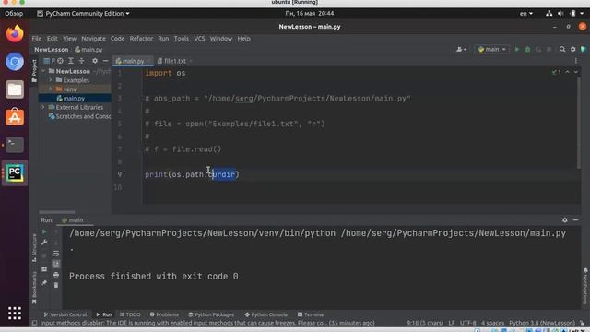Open the Navigate menu
The height and width of the screenshot is (332, 590).
pyautogui.click(x=93, y=39)
